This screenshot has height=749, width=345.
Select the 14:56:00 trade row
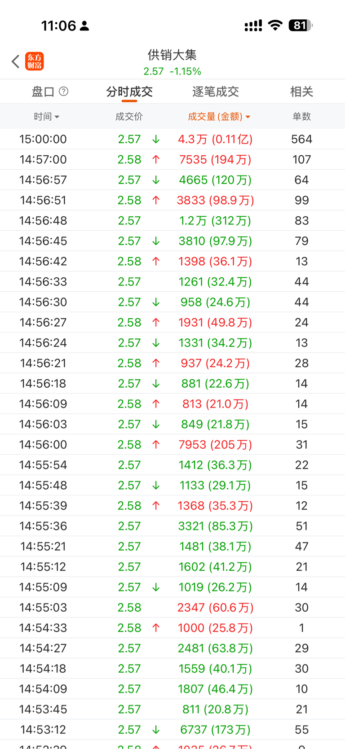172,444
